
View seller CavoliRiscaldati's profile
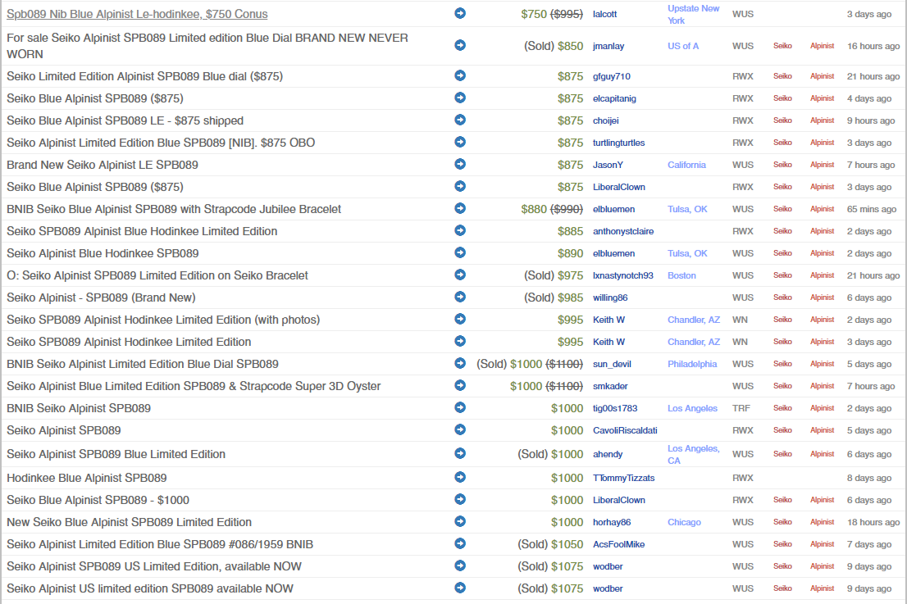(x=625, y=430)
